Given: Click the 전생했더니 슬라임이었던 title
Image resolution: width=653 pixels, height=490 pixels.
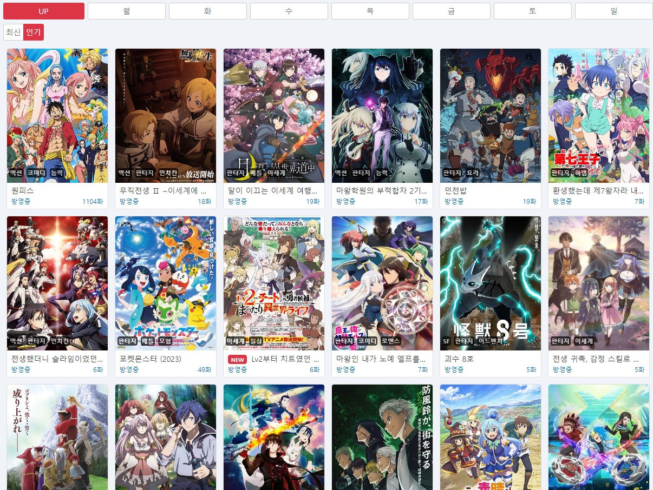Looking at the screenshot, I should pyautogui.click(x=57, y=359).
